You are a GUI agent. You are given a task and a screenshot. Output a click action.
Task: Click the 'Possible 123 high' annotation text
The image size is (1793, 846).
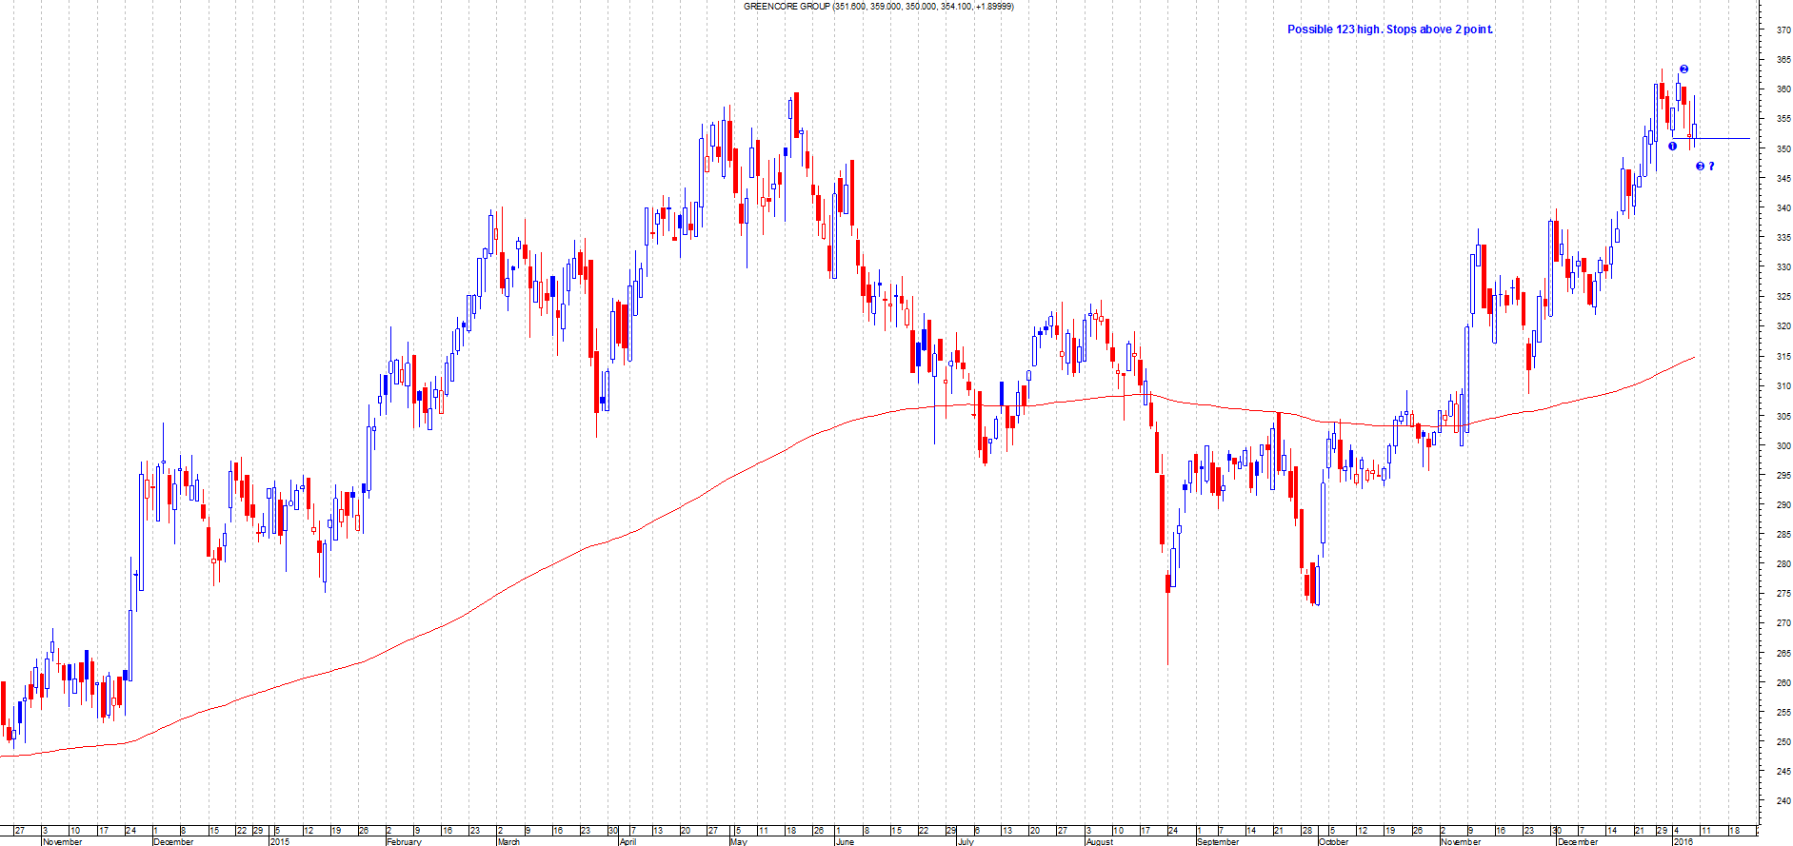pos(1389,30)
